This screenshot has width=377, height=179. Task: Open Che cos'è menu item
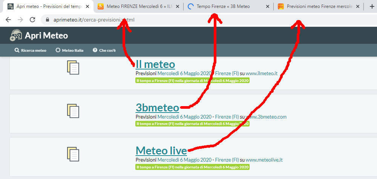(x=104, y=50)
